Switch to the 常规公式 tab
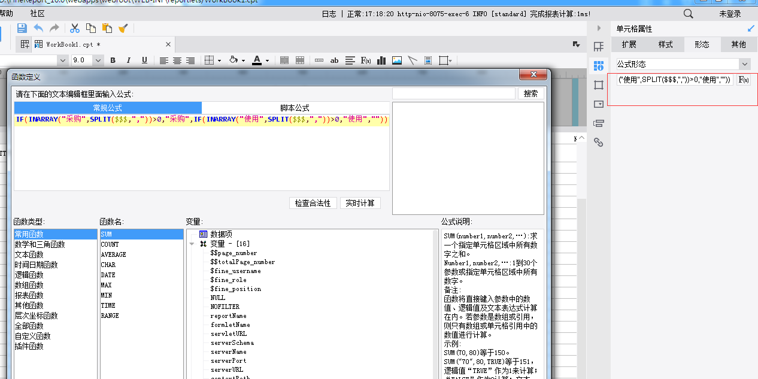 (108, 108)
